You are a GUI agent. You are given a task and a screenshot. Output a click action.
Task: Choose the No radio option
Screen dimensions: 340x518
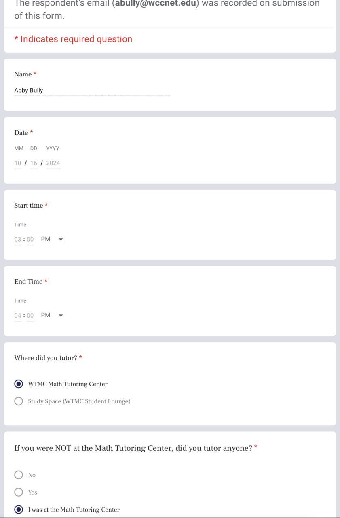(19, 475)
